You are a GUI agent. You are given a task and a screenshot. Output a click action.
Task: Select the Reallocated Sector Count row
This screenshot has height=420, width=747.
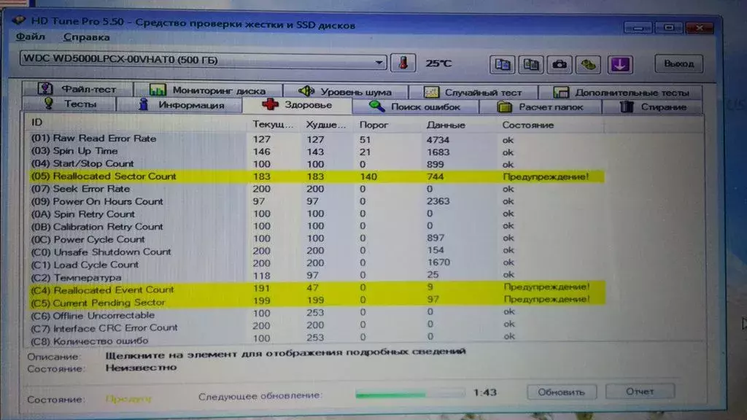(x=317, y=176)
